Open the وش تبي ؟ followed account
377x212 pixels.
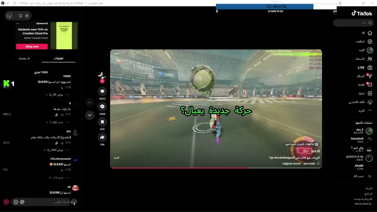click(x=362, y=149)
